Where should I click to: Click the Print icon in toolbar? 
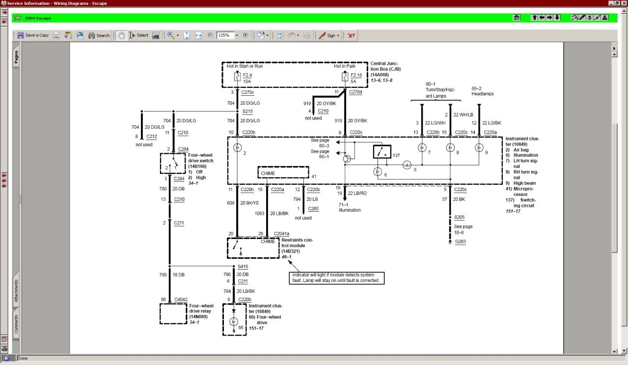[56, 35]
